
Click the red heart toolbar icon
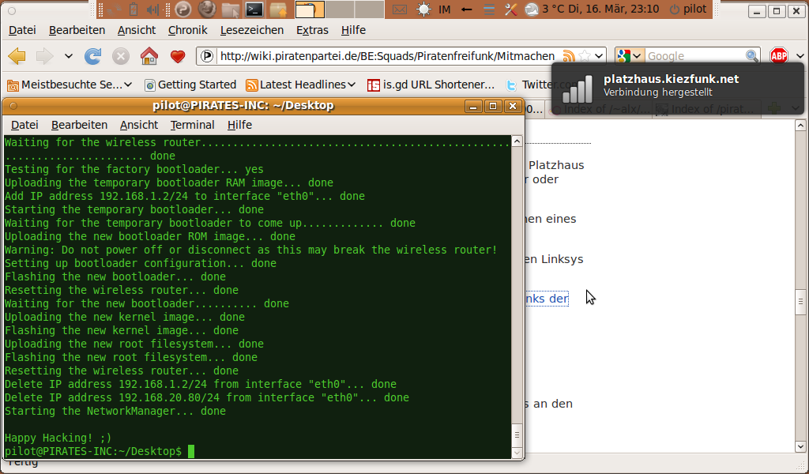[x=178, y=56]
